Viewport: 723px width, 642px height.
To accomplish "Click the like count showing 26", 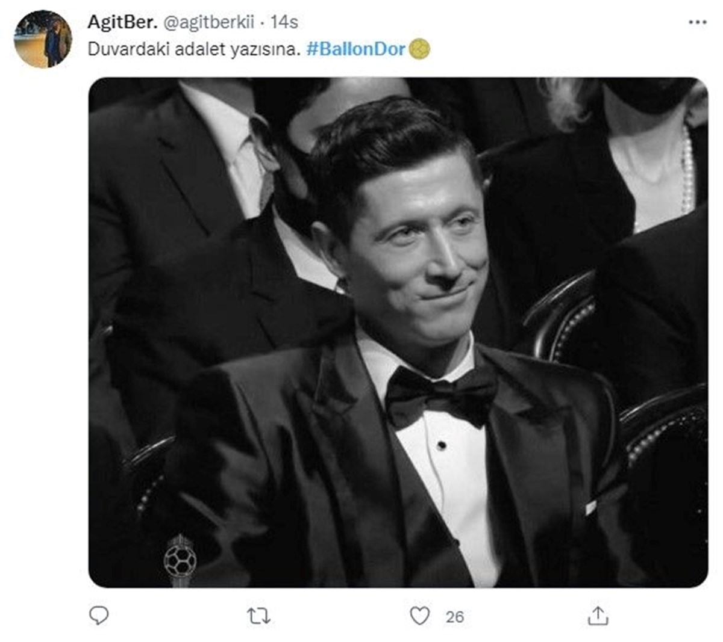I will pos(455,617).
